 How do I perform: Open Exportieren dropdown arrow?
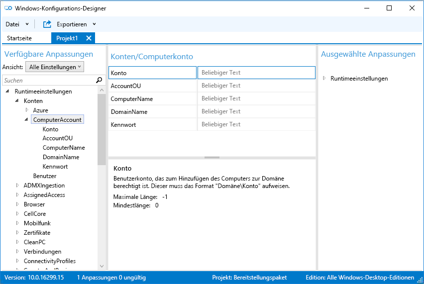tap(94, 24)
